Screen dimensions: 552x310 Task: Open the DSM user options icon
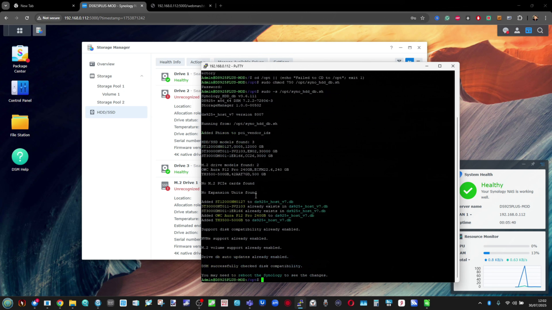[x=517, y=30]
